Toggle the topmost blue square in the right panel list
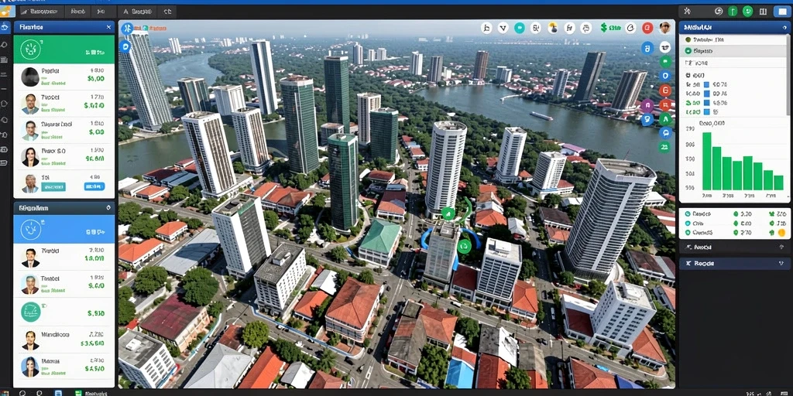 (x=707, y=85)
